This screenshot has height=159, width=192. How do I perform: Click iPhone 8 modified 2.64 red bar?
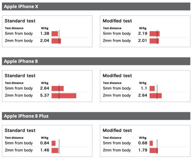tap(156, 96)
